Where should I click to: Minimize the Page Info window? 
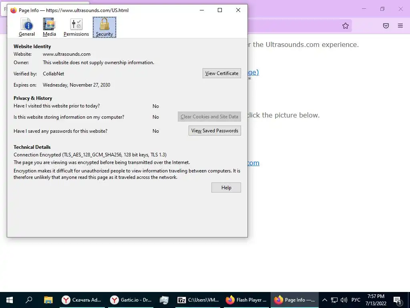[202, 10]
